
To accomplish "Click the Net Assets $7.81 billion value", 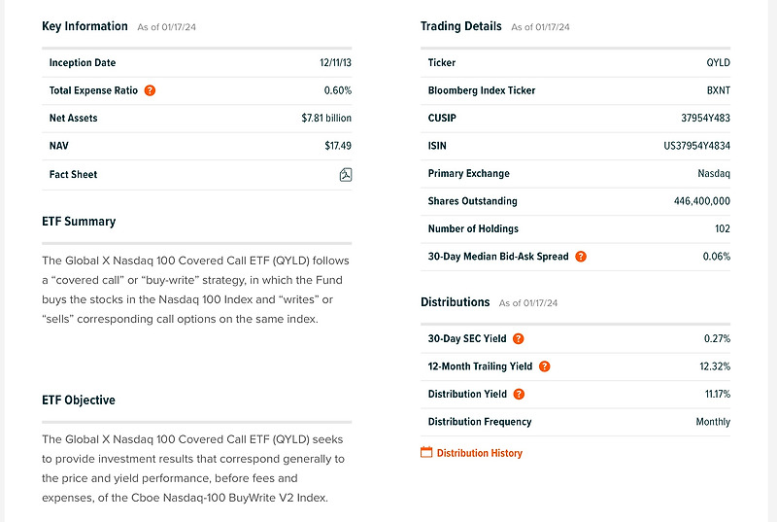I will 326,119.
